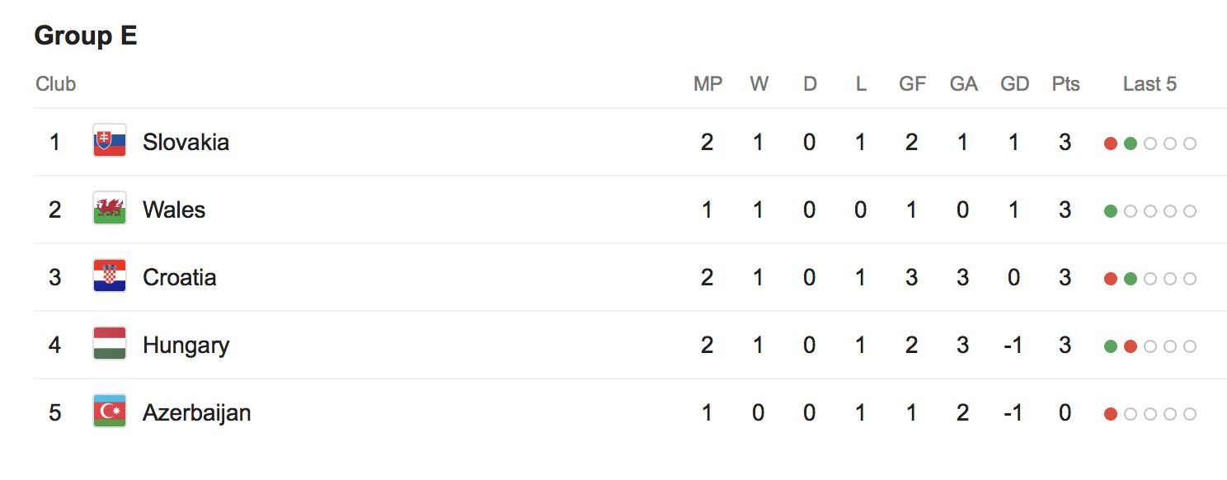Click the GD column header
Image resolution: width=1227 pixels, height=480 pixels.
click(1014, 84)
